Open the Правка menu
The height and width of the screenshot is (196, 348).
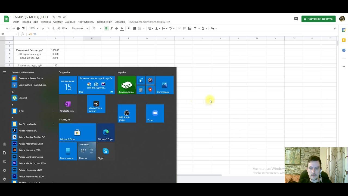pos(26,22)
